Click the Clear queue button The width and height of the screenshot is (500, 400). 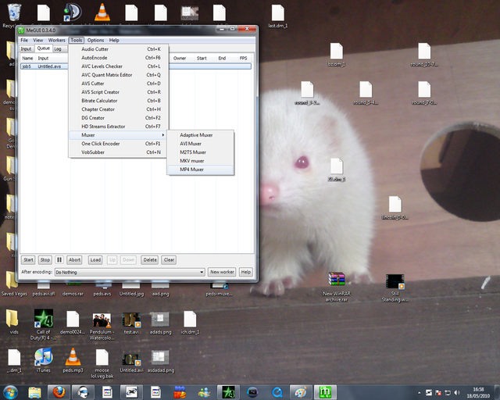point(169,260)
